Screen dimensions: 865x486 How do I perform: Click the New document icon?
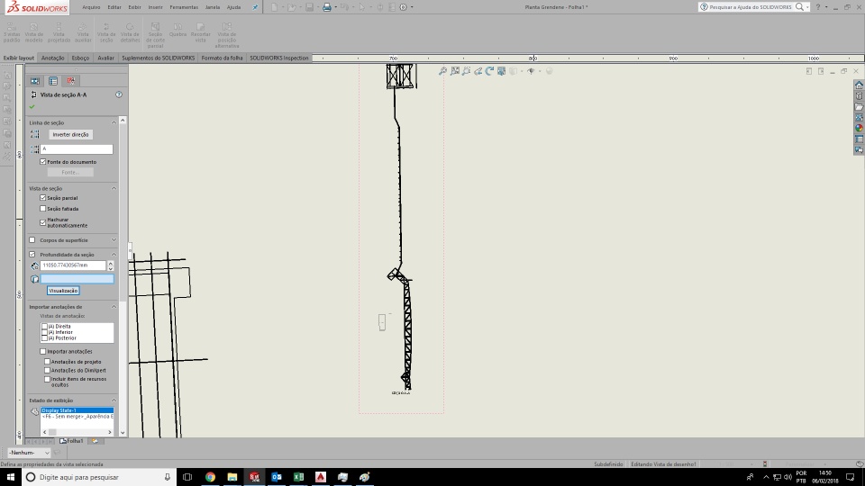tap(274, 7)
